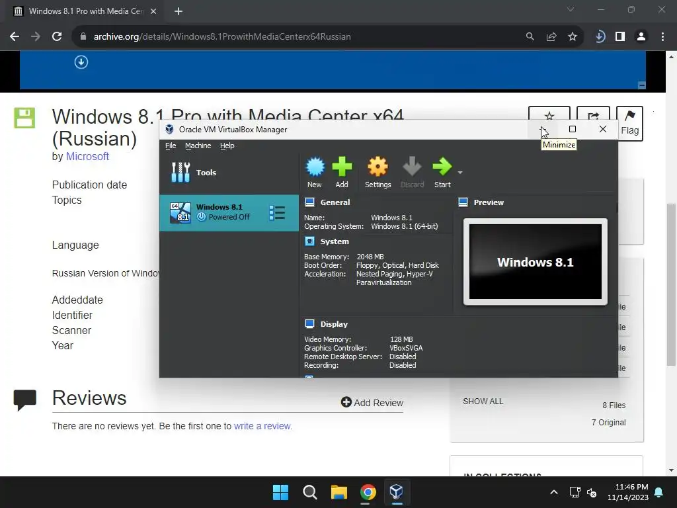Bookmark this tab with the star icon
Screen dimensions: 677x508
(x=573, y=37)
